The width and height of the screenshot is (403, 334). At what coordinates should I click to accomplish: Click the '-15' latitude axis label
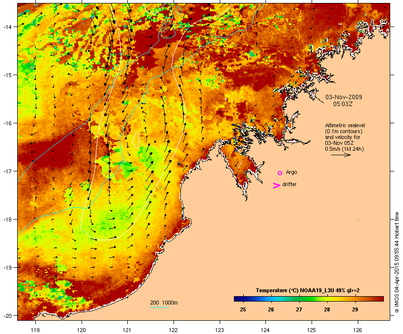(7, 75)
